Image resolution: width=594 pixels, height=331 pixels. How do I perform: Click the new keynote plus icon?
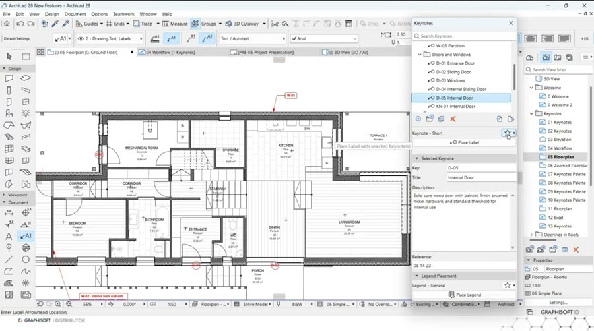point(418,119)
